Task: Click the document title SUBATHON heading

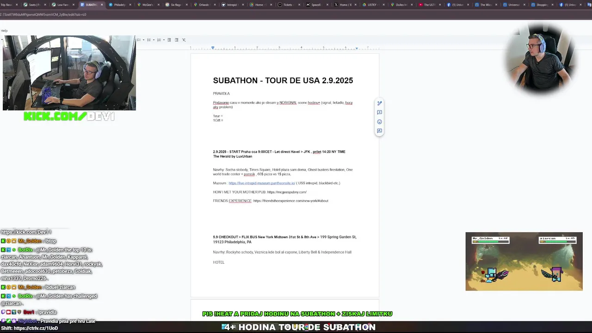Action: pyautogui.click(x=283, y=80)
